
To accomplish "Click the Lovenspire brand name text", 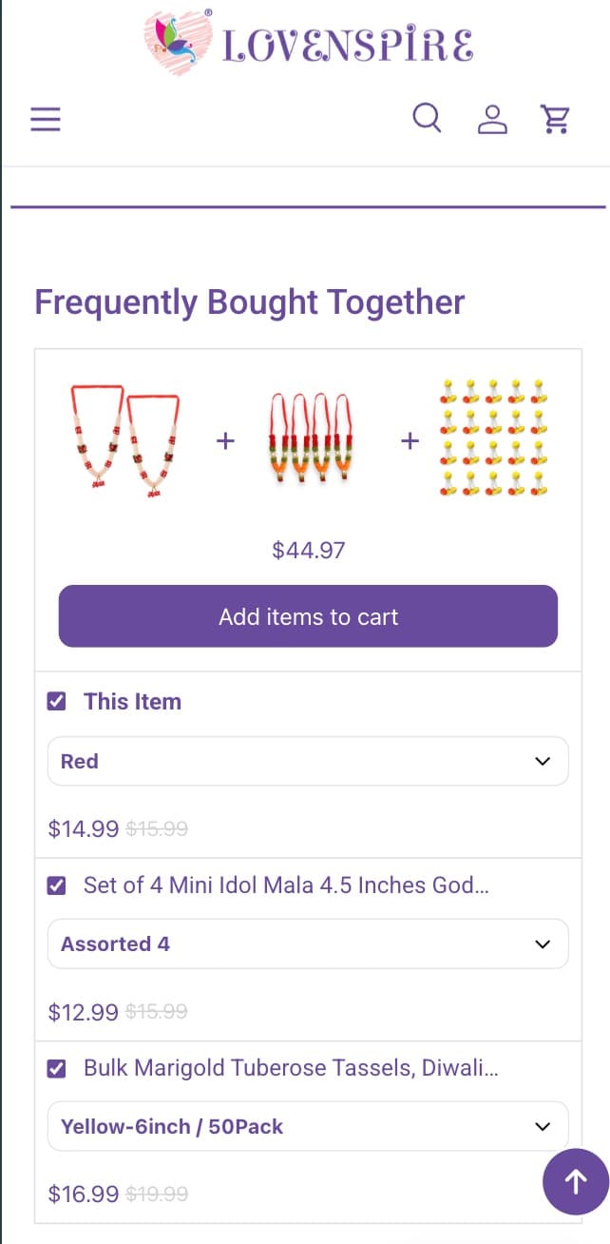I will (348, 45).
